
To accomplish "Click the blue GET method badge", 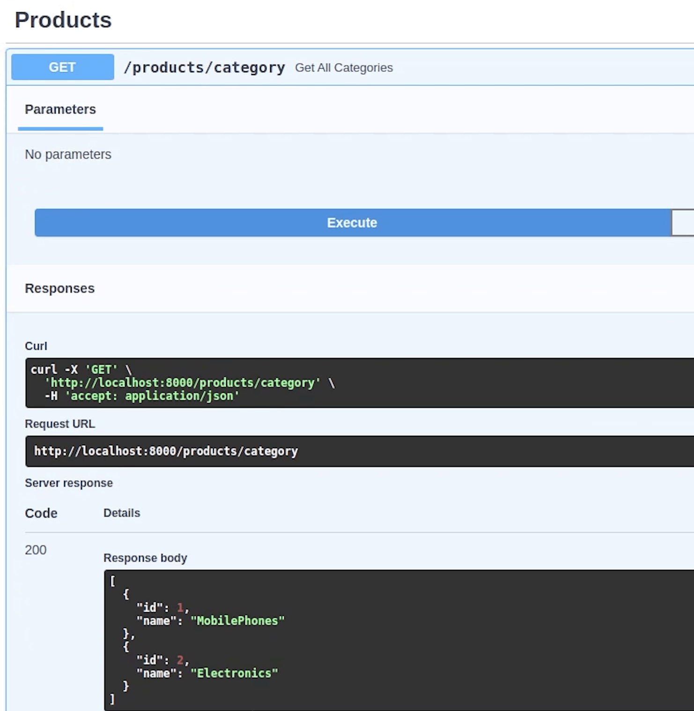I will 62,67.
